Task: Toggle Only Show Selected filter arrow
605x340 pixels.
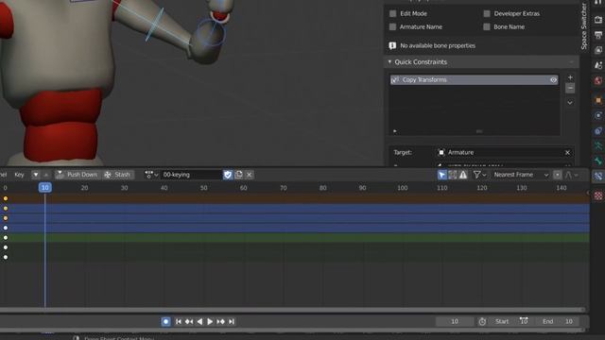Action: coord(442,175)
